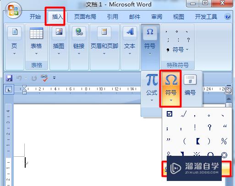This screenshot has height=186, width=235.
Task: Switch to the 视图 tab
Action: [x=178, y=16]
